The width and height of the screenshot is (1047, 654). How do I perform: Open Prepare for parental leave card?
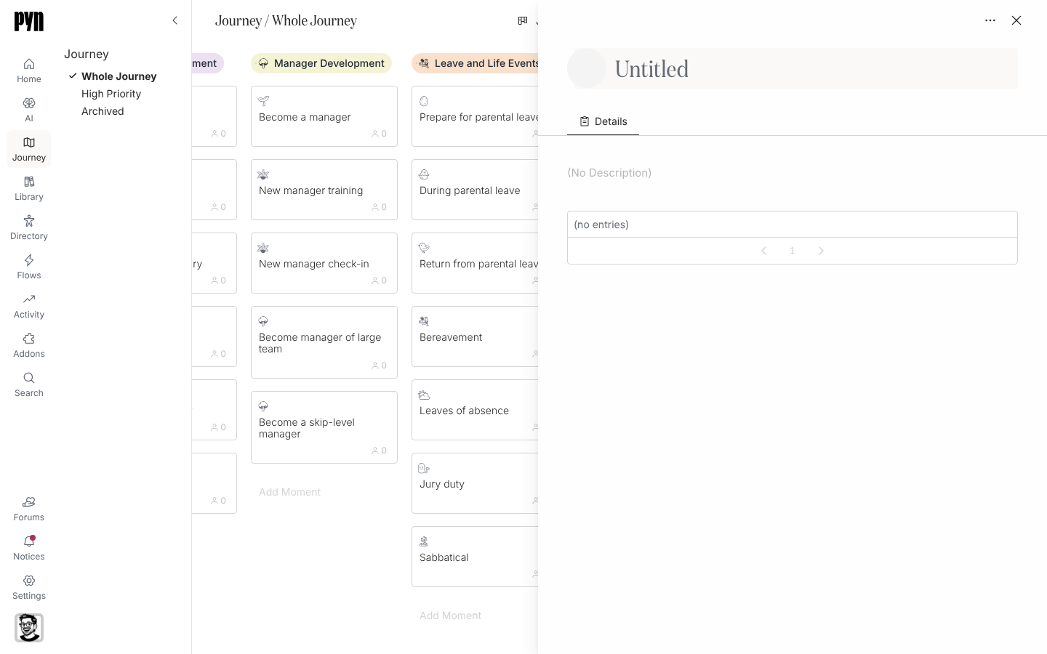(x=475, y=116)
